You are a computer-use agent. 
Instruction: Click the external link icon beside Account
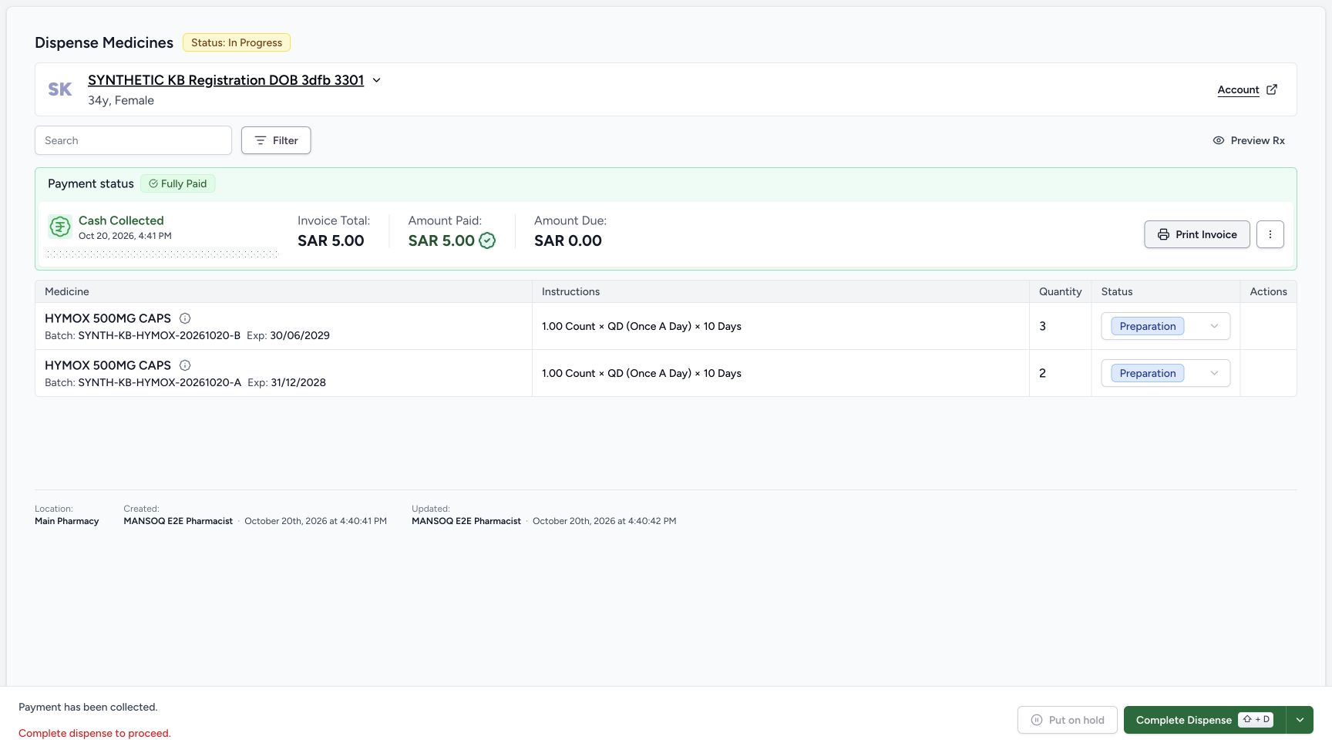pyautogui.click(x=1272, y=89)
